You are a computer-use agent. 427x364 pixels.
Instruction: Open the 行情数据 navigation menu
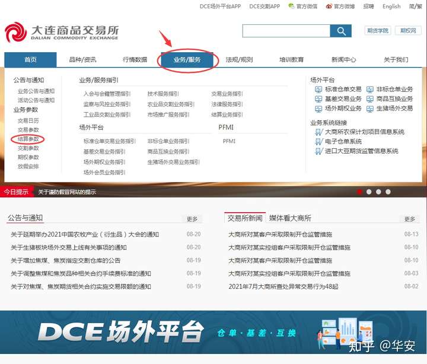(x=135, y=60)
